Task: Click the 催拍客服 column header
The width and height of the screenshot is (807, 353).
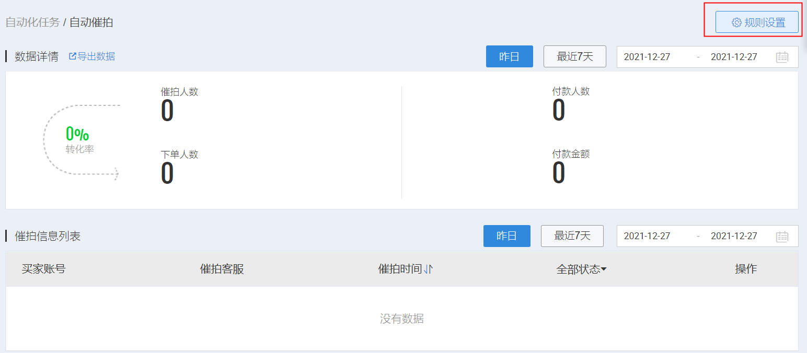Action: tap(222, 269)
